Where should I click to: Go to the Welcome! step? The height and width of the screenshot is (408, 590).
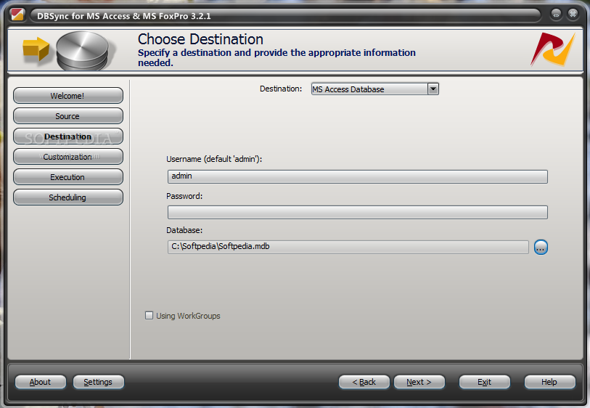click(68, 96)
